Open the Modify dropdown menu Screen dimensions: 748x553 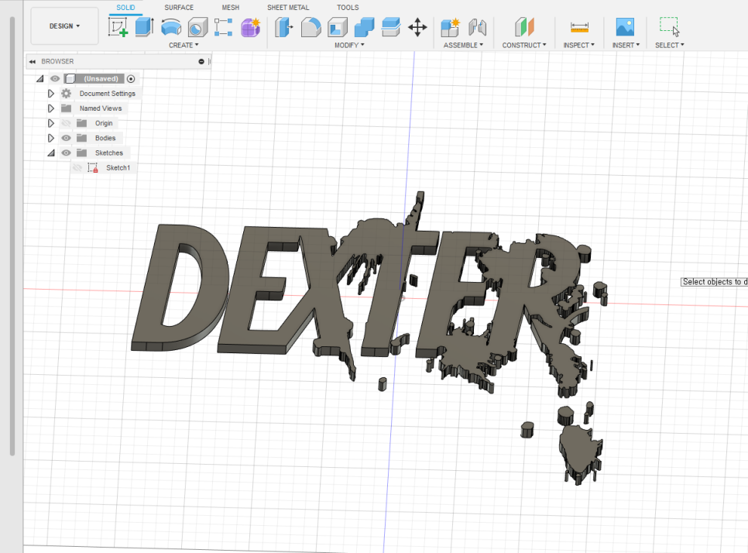349,46
